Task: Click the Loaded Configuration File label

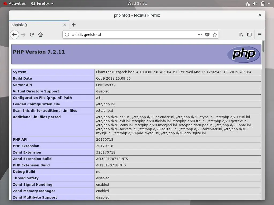Action: (x=36, y=104)
